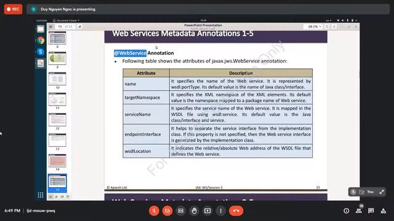This screenshot has height=221, width=394.
Task: Leave the call with red hang-up button
Action: point(236,211)
